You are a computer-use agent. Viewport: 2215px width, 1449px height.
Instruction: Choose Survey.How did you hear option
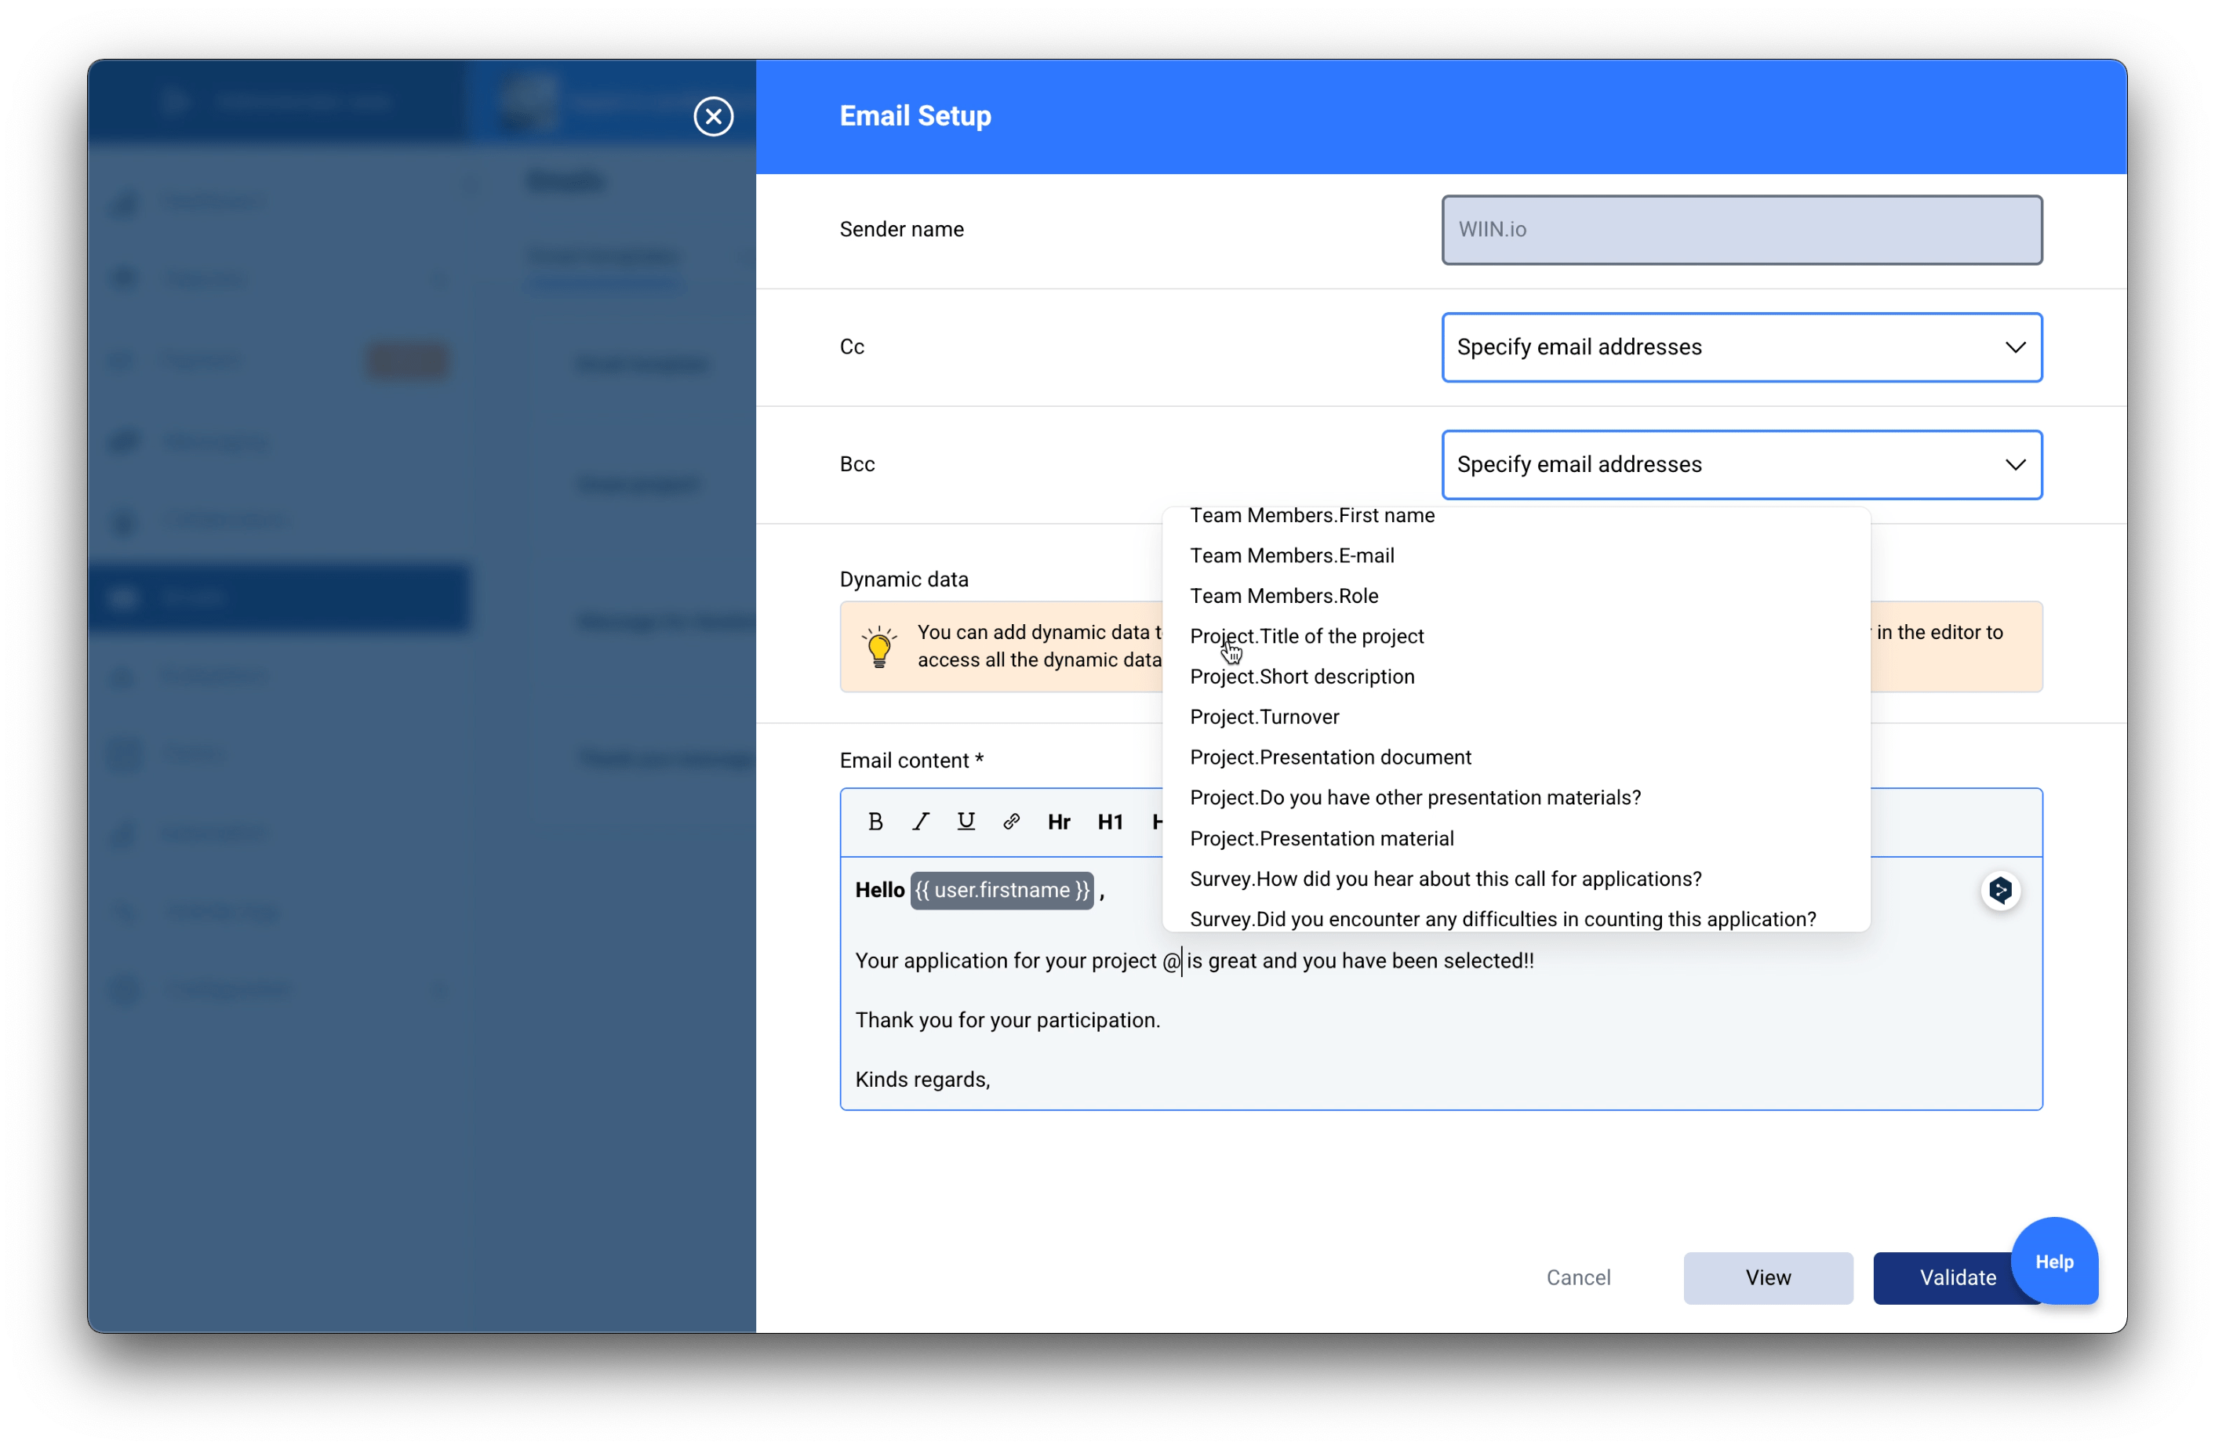[x=1446, y=880]
